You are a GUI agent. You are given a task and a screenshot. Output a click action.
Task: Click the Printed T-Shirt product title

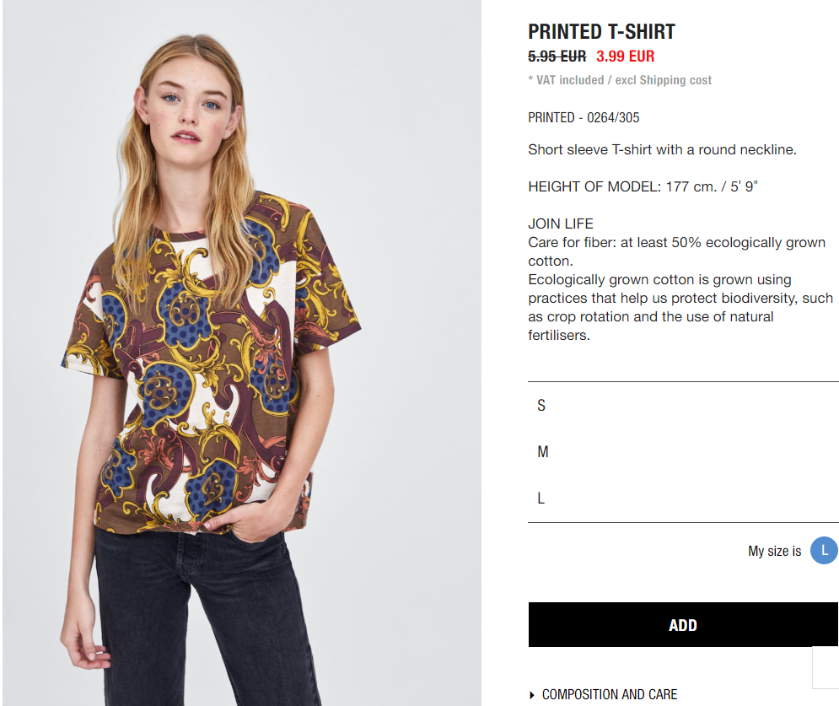point(601,31)
